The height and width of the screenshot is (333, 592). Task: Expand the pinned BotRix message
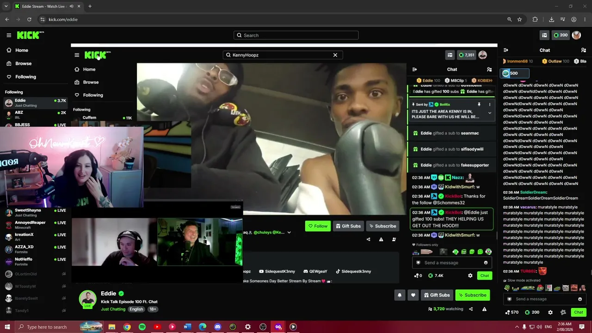click(490, 113)
